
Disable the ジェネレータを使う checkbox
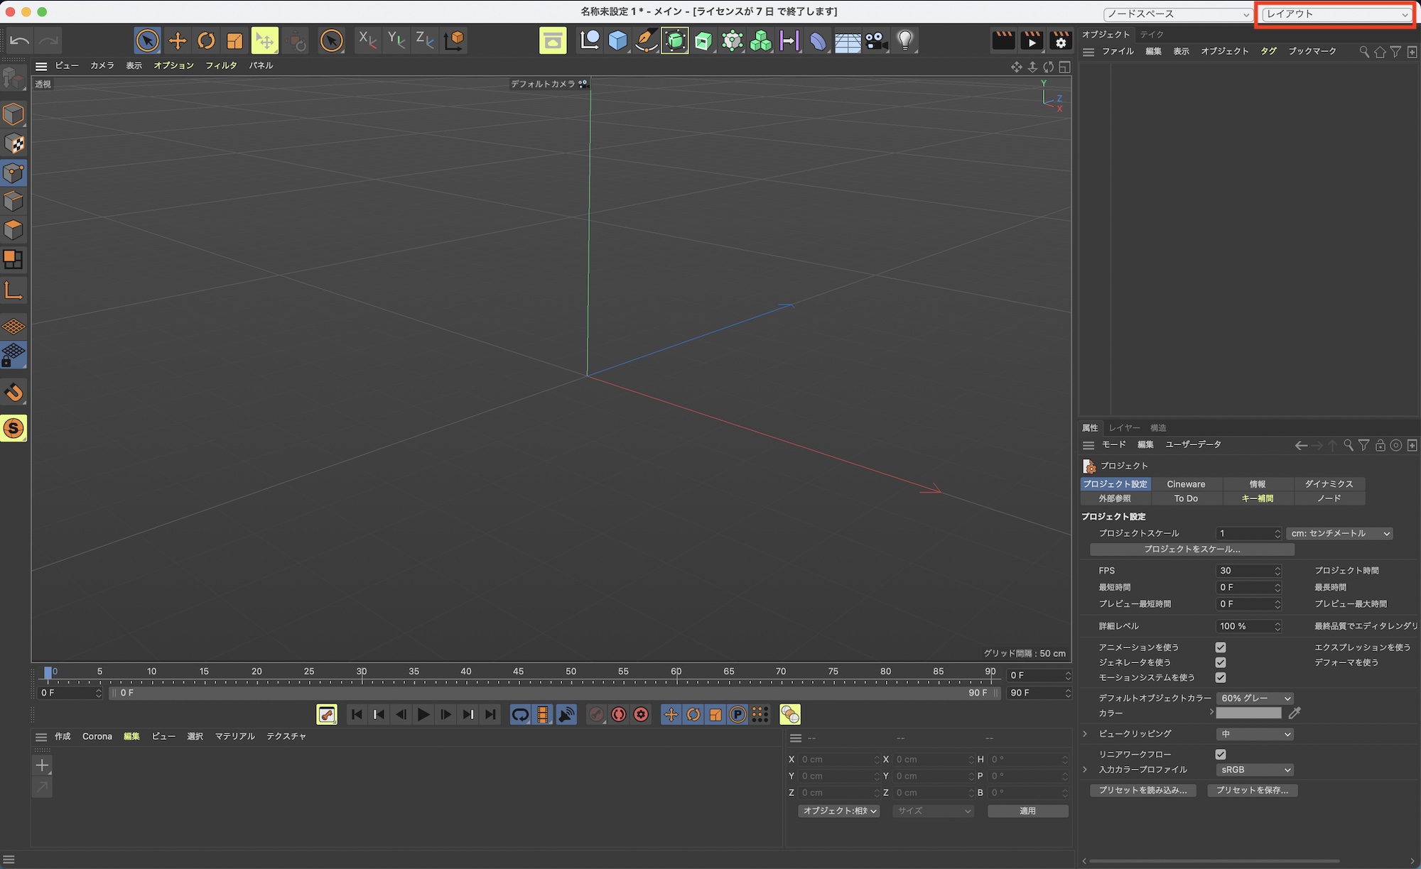1221,662
